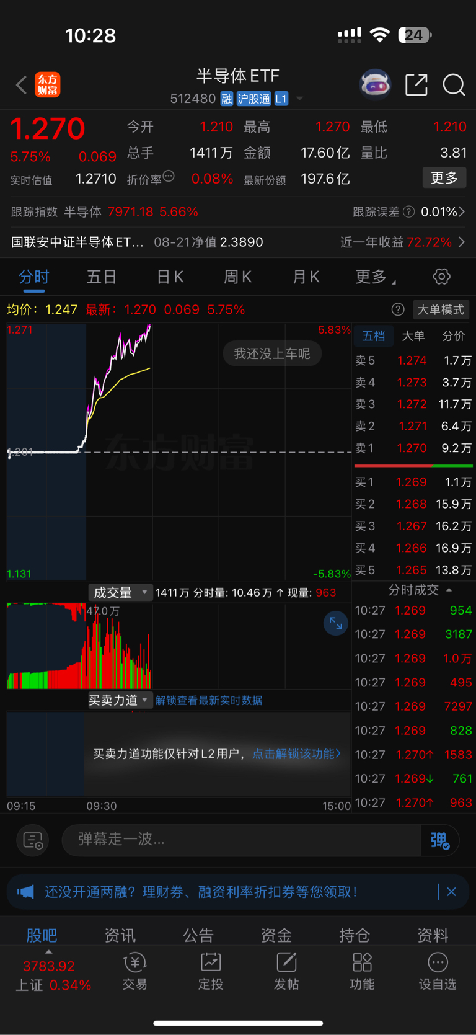
Task: Tap the volume bar chart area
Action: click(178, 645)
